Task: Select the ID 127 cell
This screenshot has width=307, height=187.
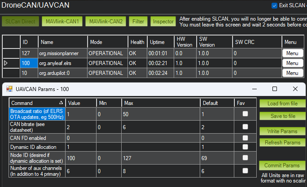Action: point(29,53)
